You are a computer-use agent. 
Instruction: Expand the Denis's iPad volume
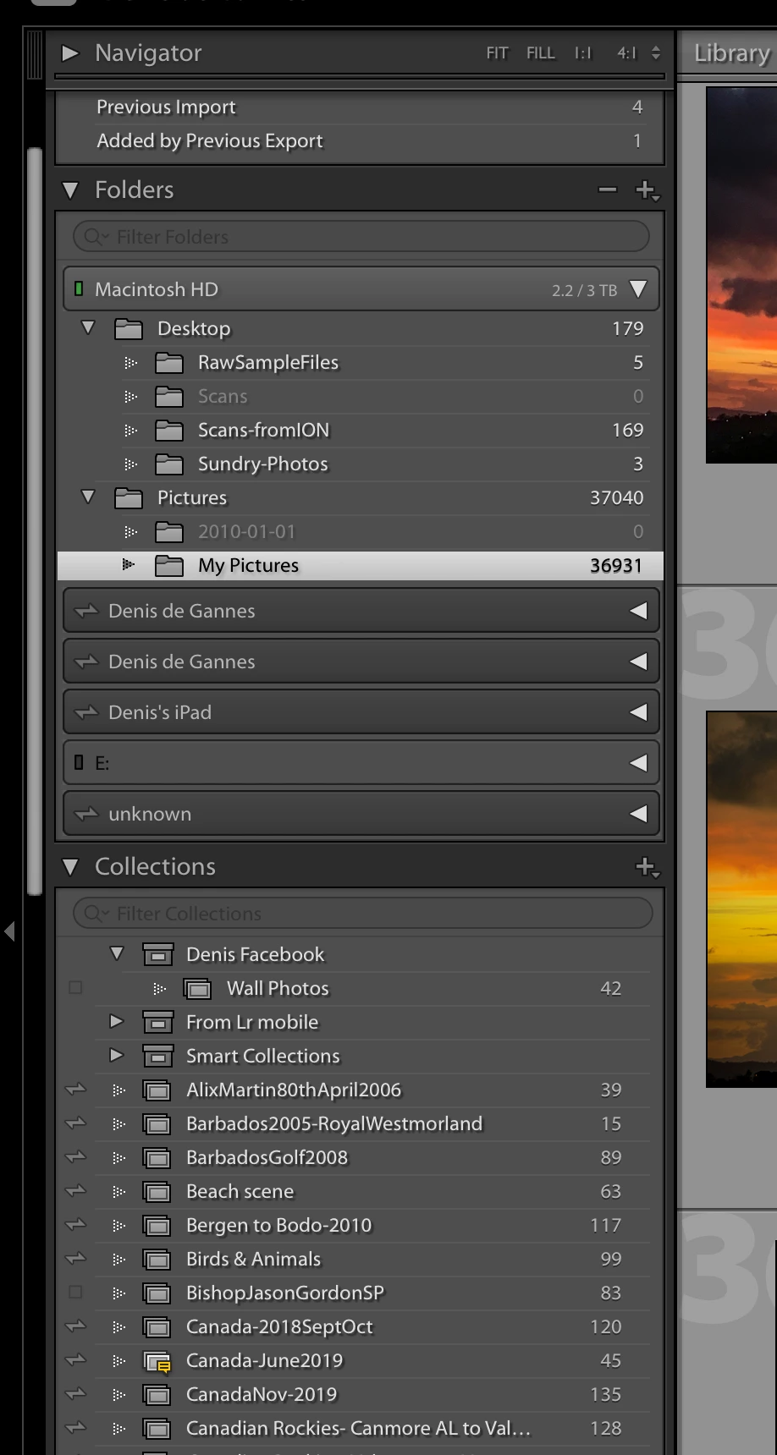pyautogui.click(x=639, y=712)
